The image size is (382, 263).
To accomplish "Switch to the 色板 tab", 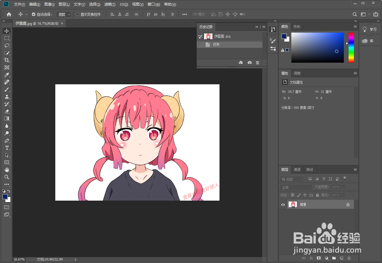I will click(297, 27).
